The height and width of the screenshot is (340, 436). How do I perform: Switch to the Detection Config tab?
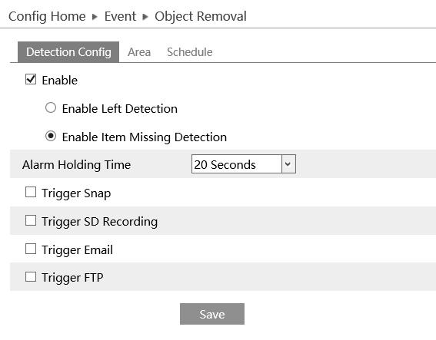tap(68, 52)
